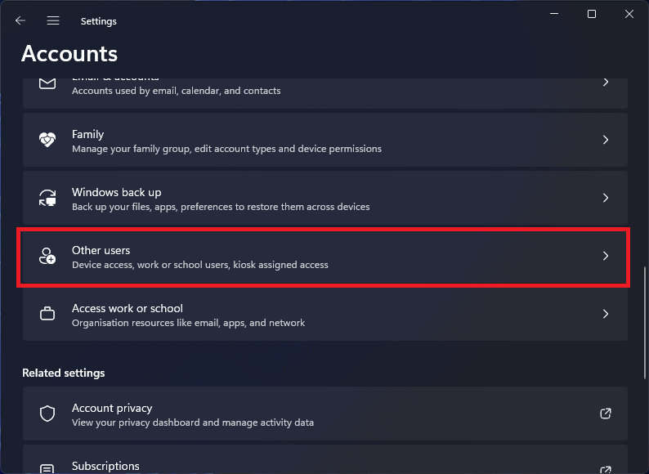Click the Family heart icon
Viewport: 649px width, 474px height.
point(47,140)
